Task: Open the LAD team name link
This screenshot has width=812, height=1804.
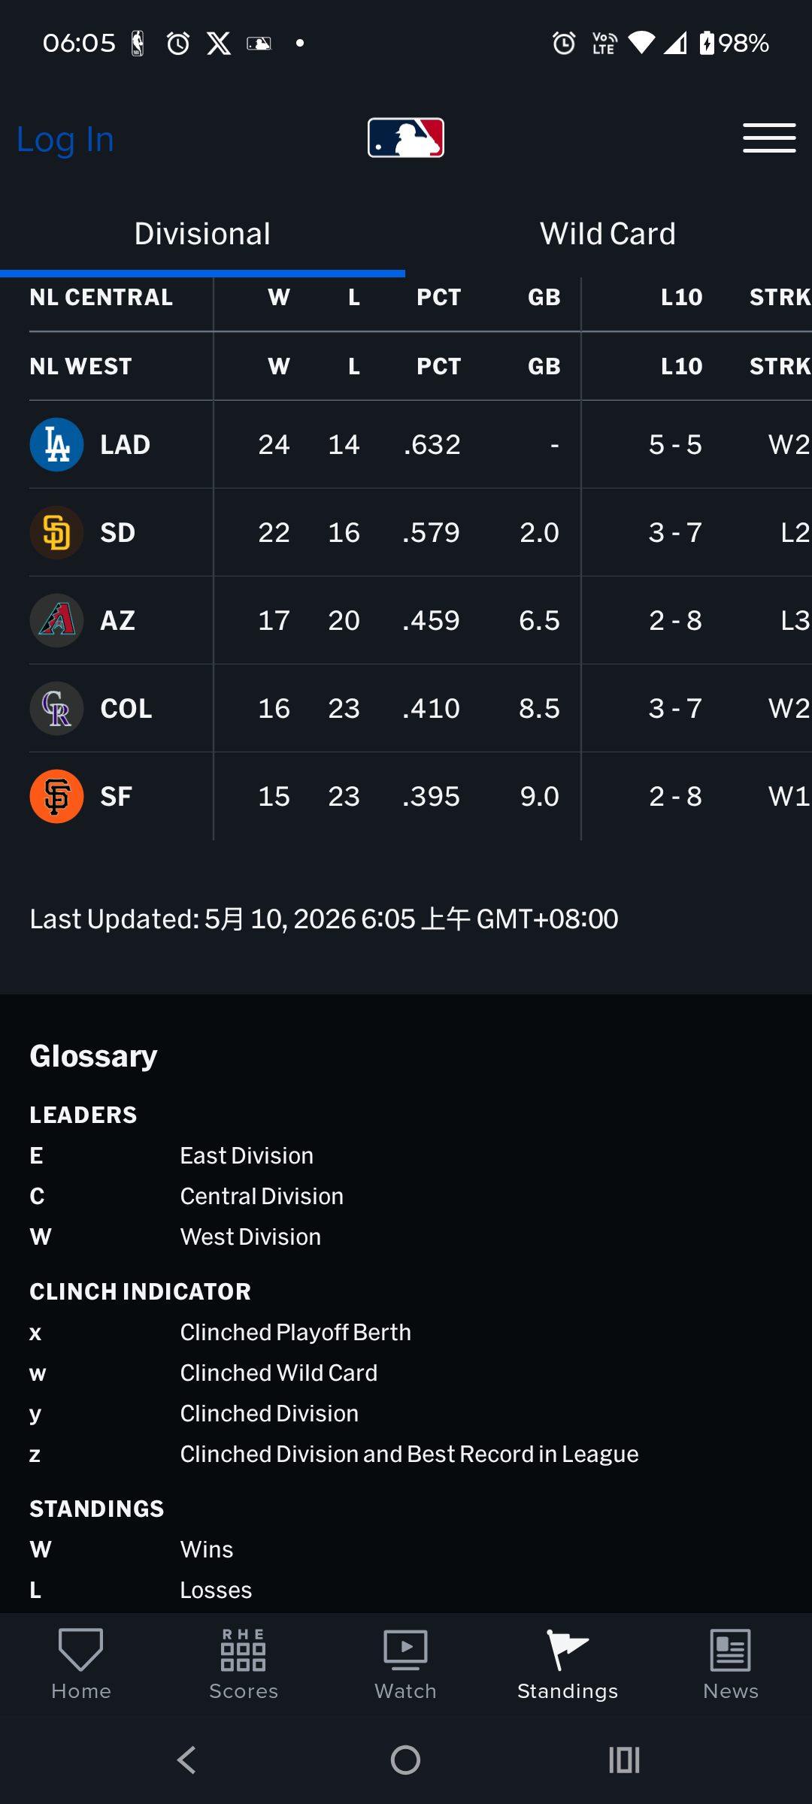Action: (x=126, y=444)
